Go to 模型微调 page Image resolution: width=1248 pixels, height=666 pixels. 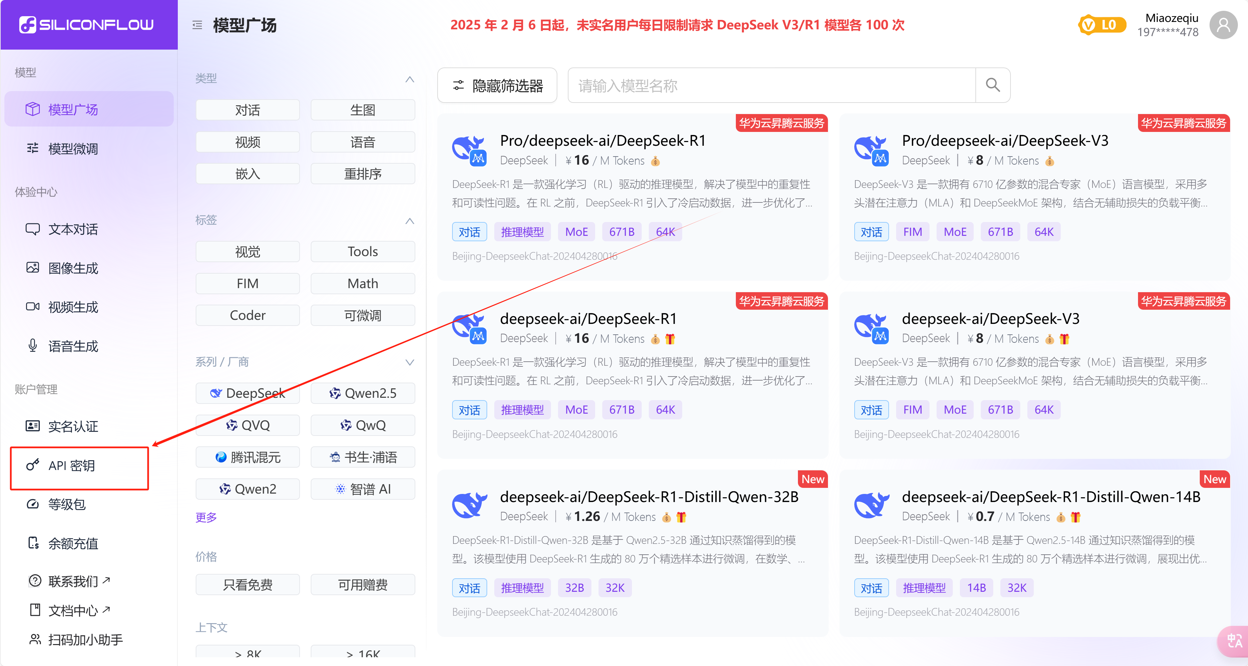point(73,148)
